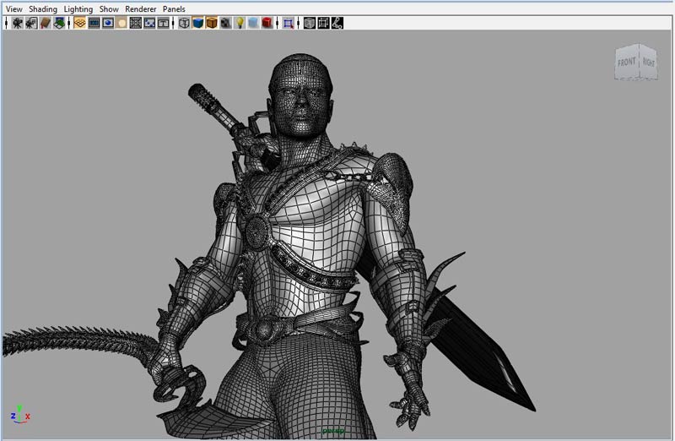This screenshot has height=441, width=675.
Task: Turn on Use All Lights bulb icon
Action: point(239,23)
